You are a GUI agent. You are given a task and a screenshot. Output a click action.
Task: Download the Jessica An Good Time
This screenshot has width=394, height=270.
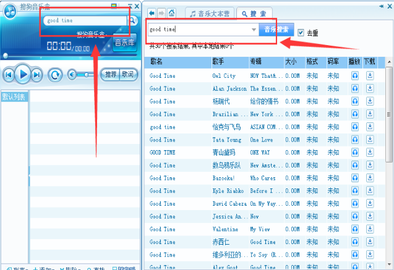(370, 216)
